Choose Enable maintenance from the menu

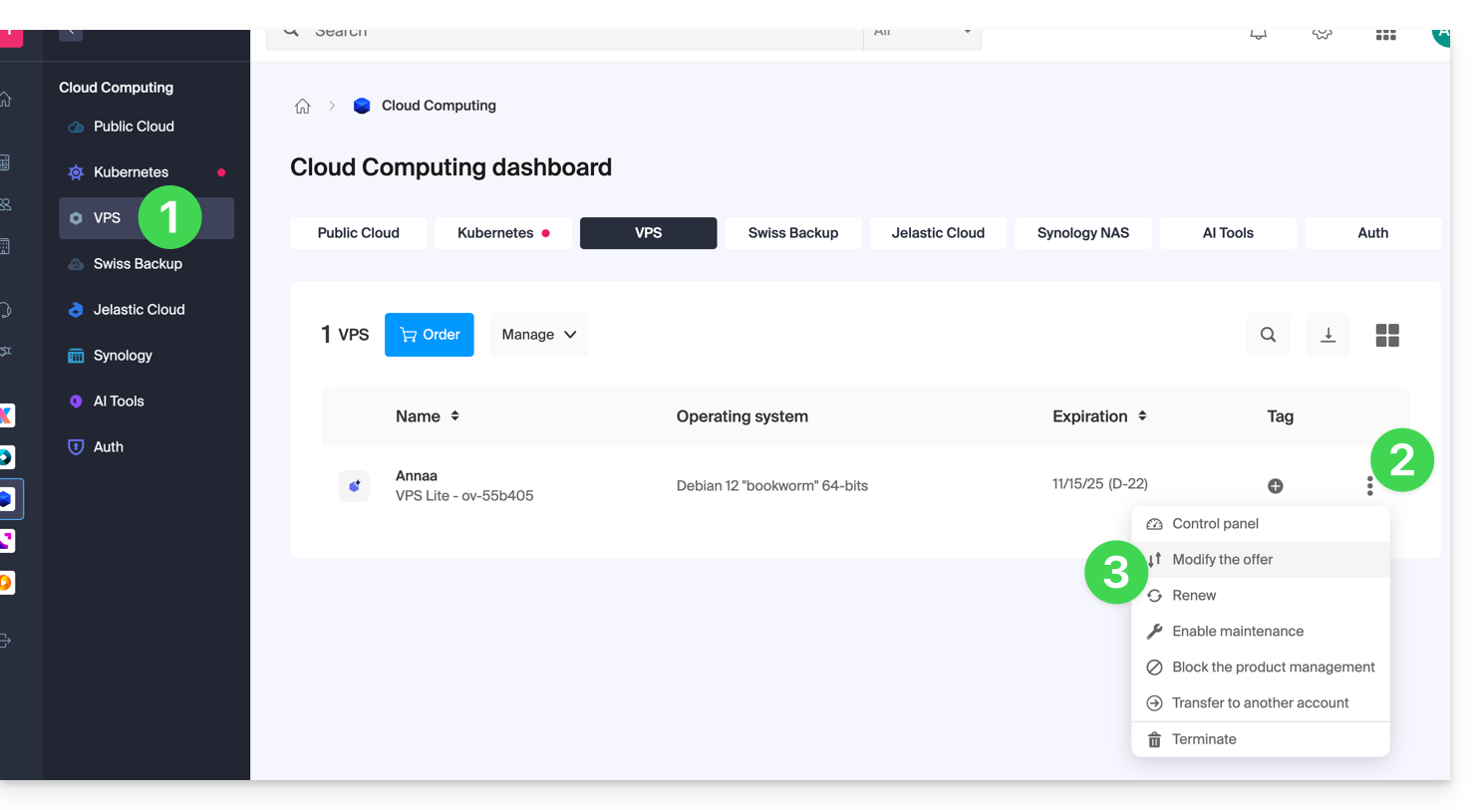(x=1237, y=632)
